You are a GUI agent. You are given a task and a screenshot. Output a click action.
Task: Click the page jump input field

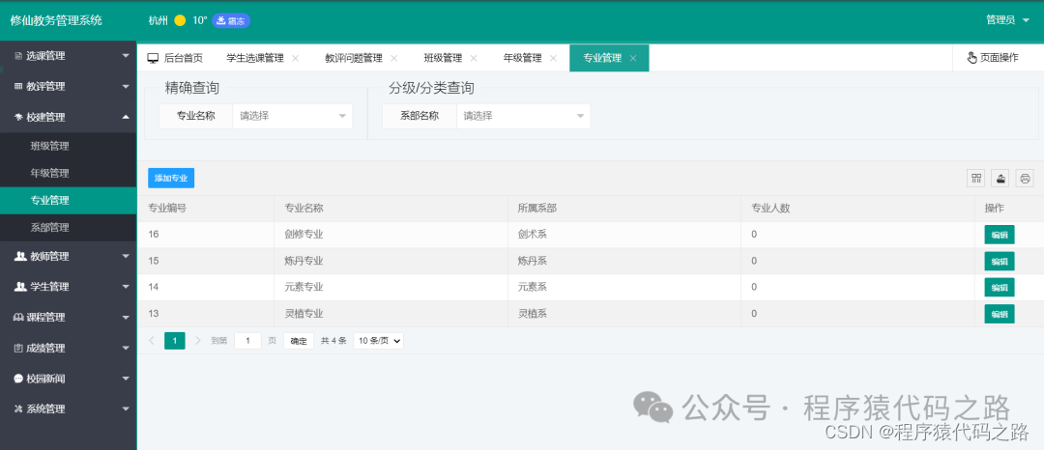(247, 341)
